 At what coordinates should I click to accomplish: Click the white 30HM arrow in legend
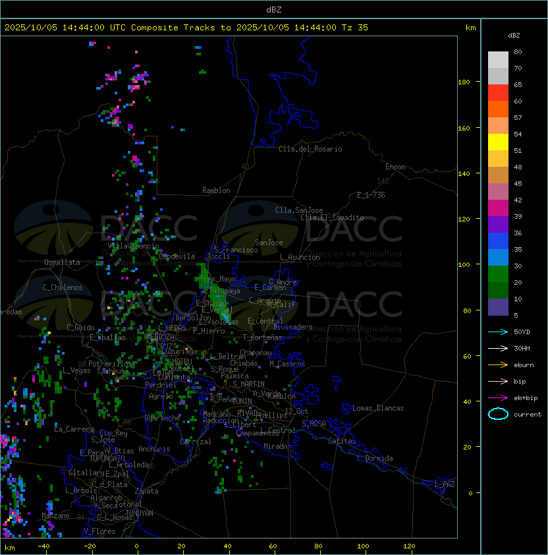pos(498,348)
